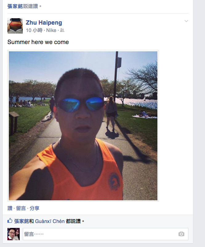Click Zhu Haipeng's Superman profile picture
The width and height of the screenshot is (205, 247).
click(x=15, y=26)
